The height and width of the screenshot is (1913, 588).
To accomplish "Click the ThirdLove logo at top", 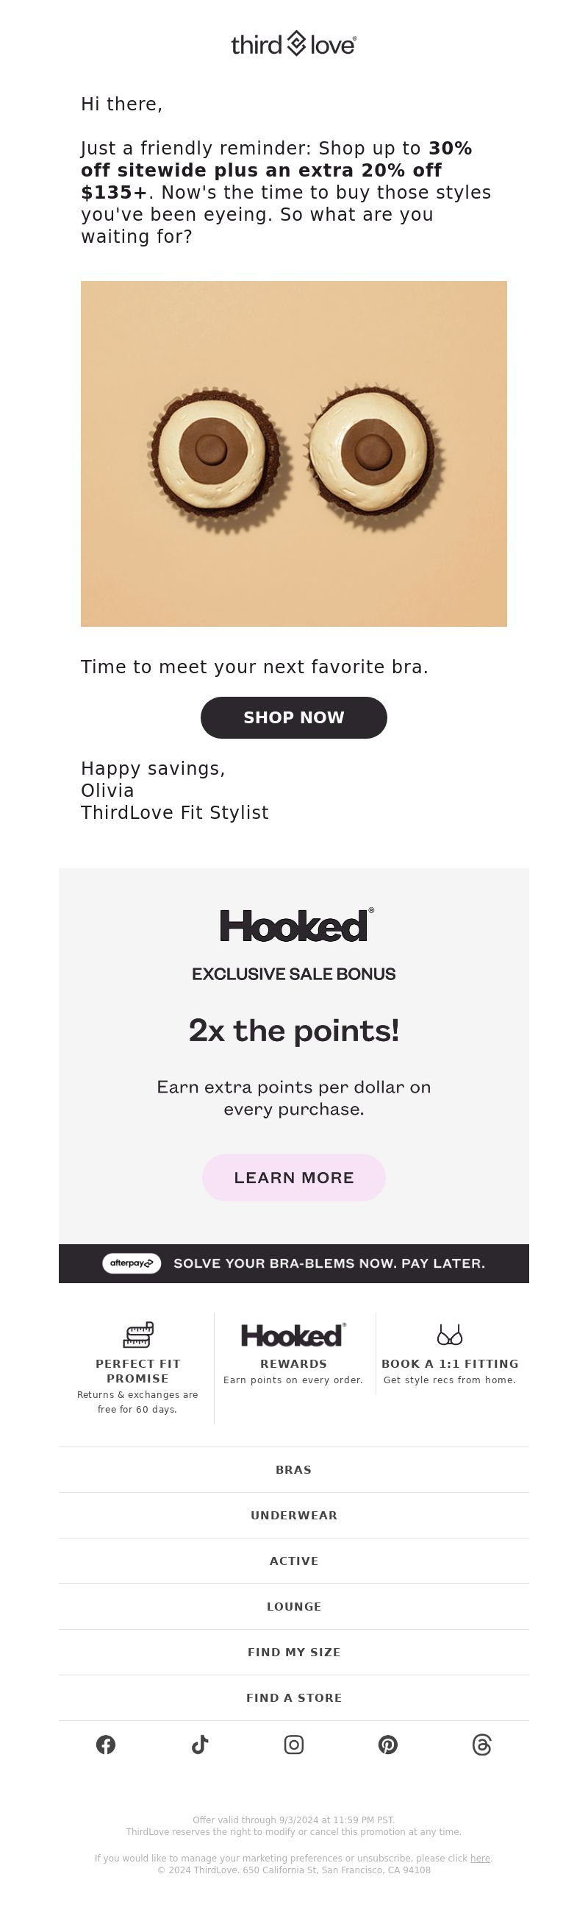I will point(293,45).
